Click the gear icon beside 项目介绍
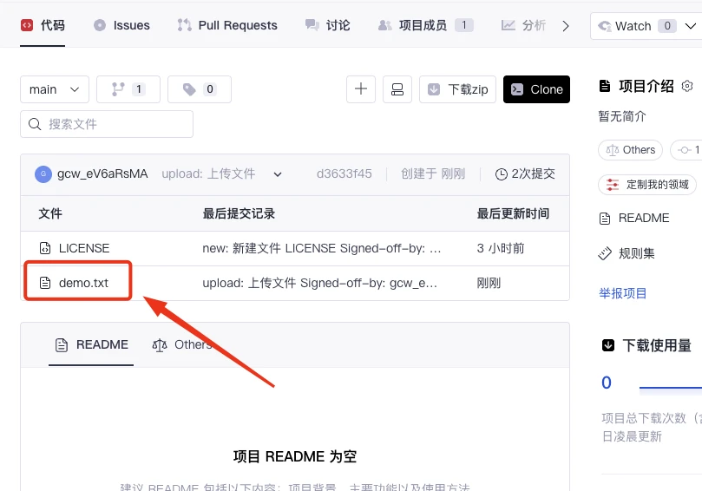The width and height of the screenshot is (702, 491). point(687,86)
